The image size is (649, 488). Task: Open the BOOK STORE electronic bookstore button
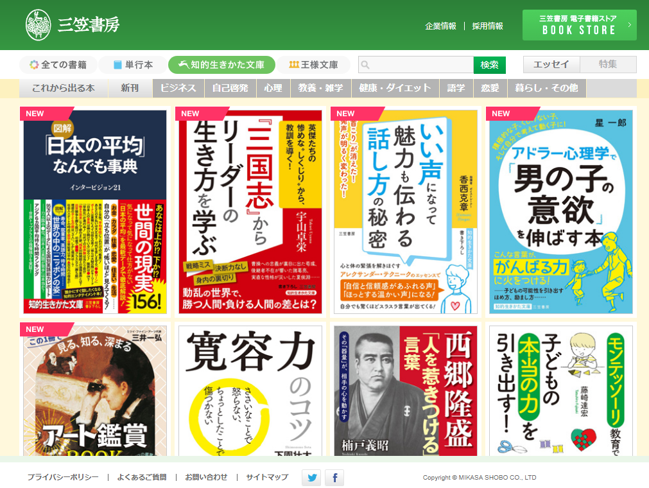(x=578, y=25)
